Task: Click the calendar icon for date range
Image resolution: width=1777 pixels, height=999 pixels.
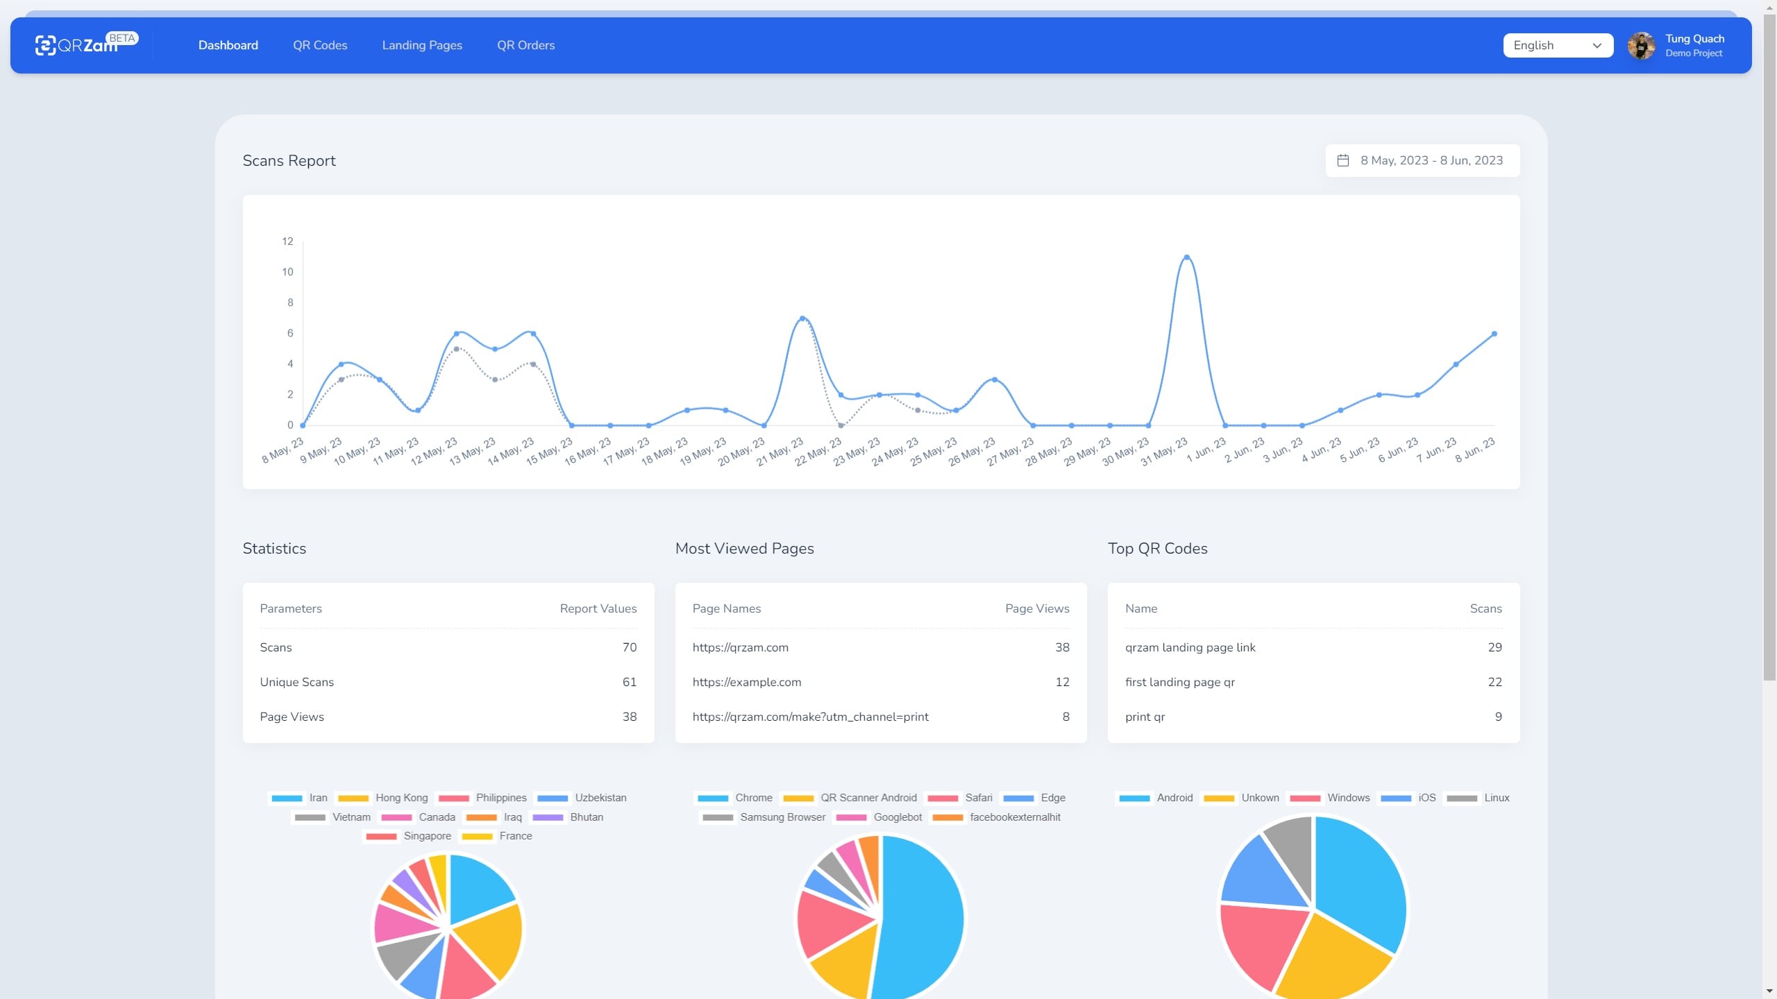Action: point(1342,160)
